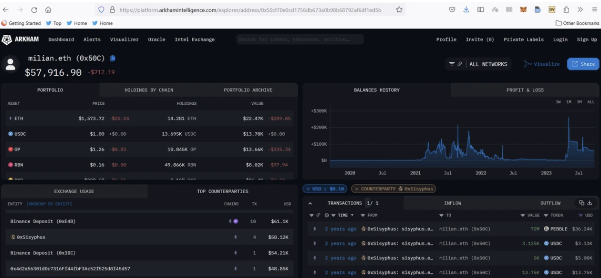Image resolution: width=601 pixels, height=278 pixels.
Task: Copy the transactions table with the copy icon
Action: click(x=581, y=203)
